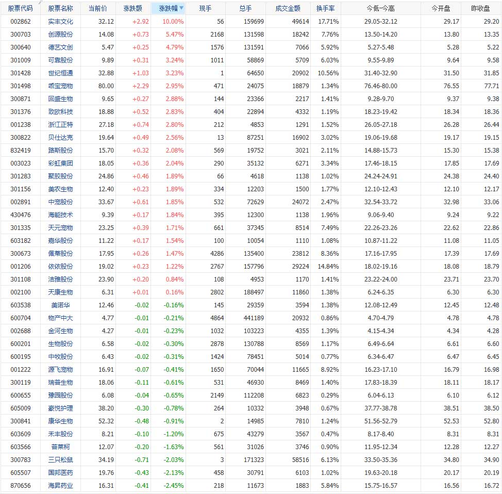Click the 今开盘 column header
The image size is (502, 494).
441,8
